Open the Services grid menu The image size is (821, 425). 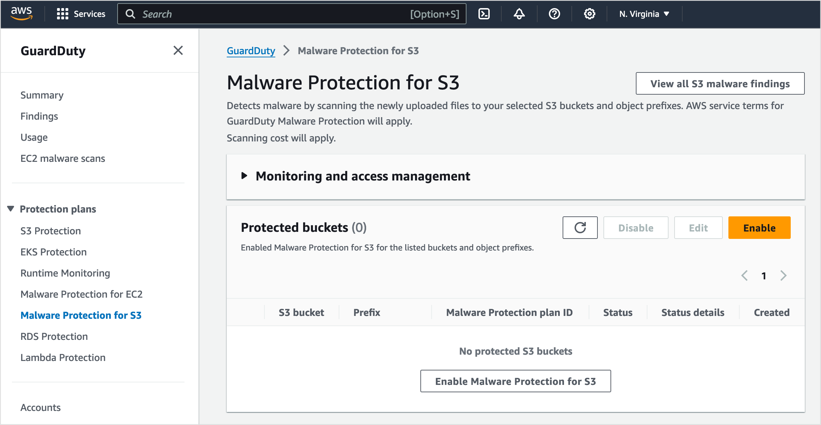(x=81, y=14)
